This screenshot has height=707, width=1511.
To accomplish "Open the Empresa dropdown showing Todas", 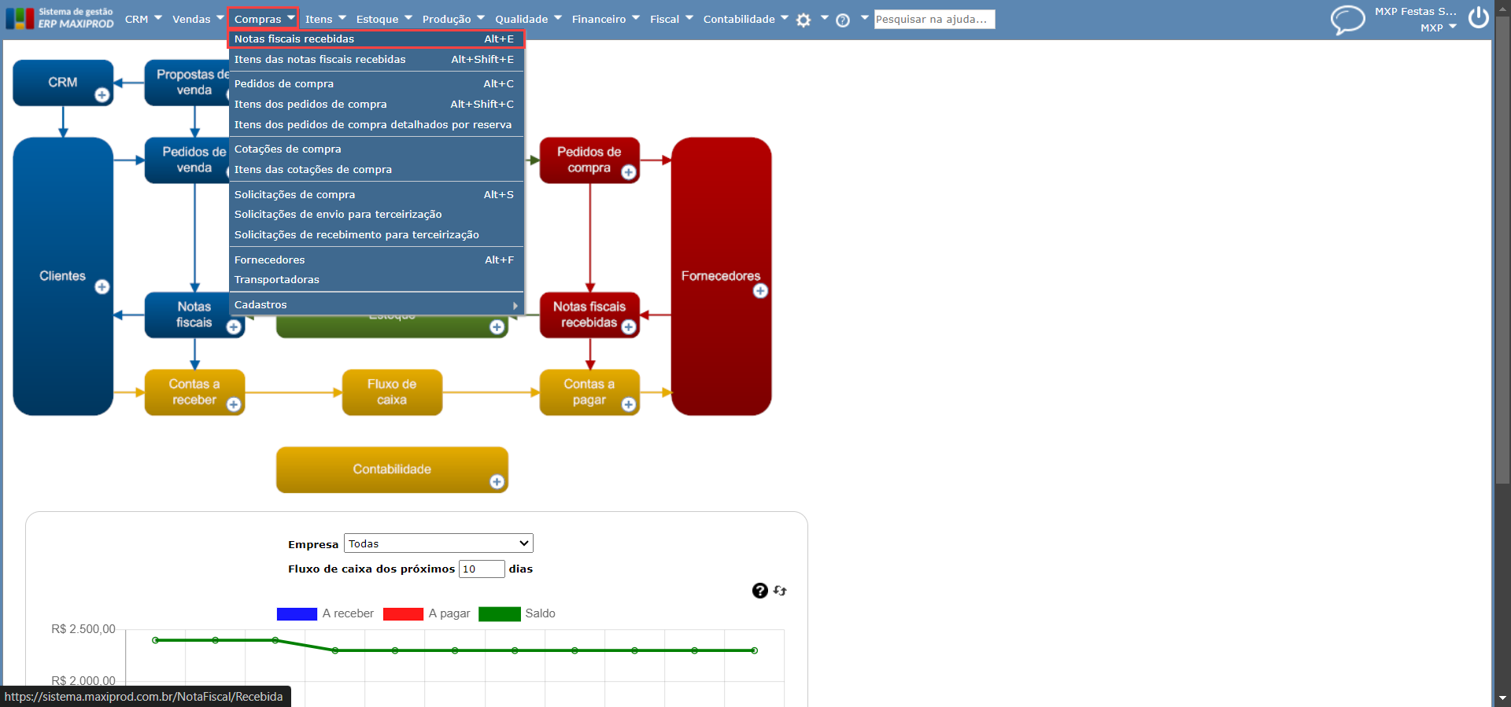I will 438,543.
